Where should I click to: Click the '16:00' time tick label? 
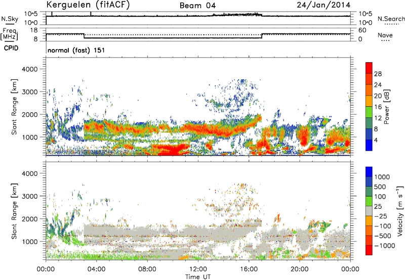pos(249,269)
